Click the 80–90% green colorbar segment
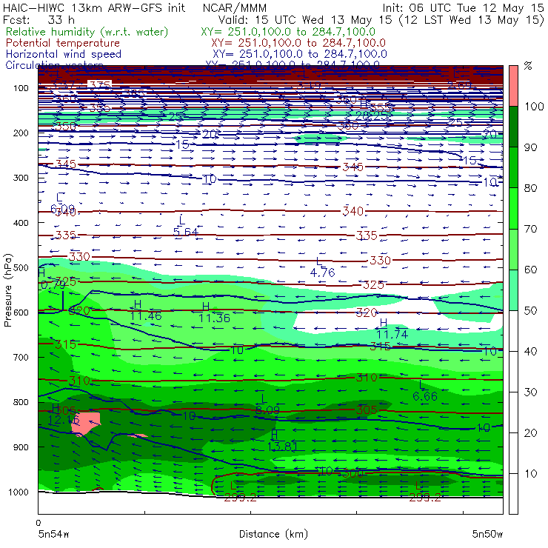Screen dimensions: 548x548 pyautogui.click(x=513, y=167)
